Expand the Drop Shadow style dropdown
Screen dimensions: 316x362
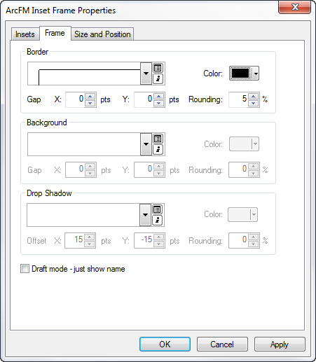pyautogui.click(x=145, y=215)
